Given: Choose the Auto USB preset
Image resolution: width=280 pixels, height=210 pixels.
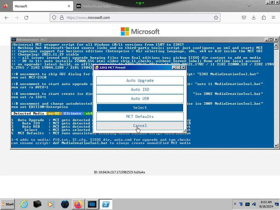Looking at the screenshot, I should (x=140, y=98).
